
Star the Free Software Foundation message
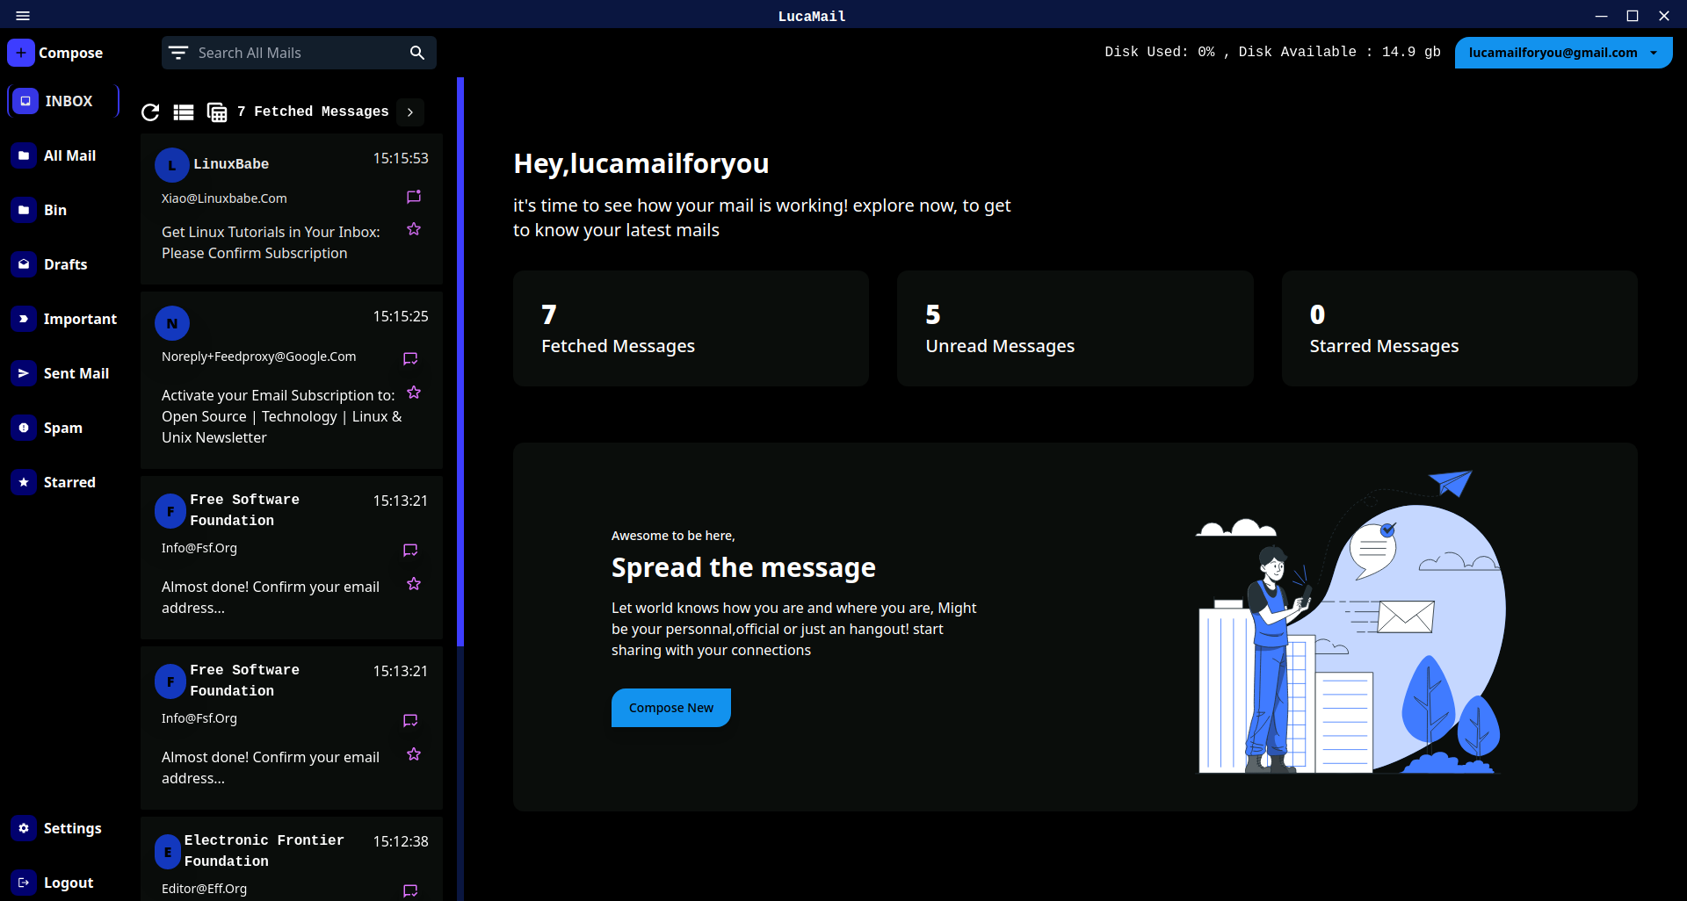click(x=413, y=583)
